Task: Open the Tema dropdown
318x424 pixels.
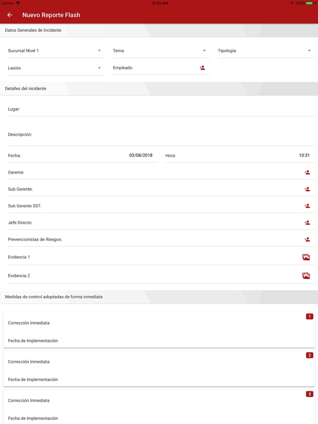Action: click(161, 51)
